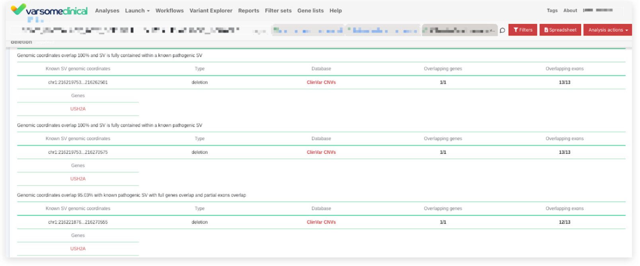Click Help in the top menu
This screenshot has width=640, height=266.
(336, 11)
